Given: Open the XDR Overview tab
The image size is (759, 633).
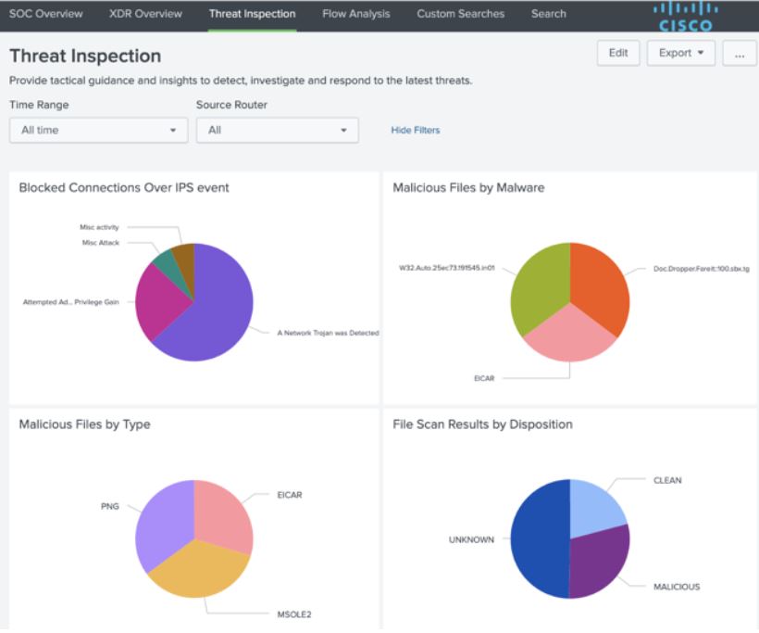Looking at the screenshot, I should point(145,14).
